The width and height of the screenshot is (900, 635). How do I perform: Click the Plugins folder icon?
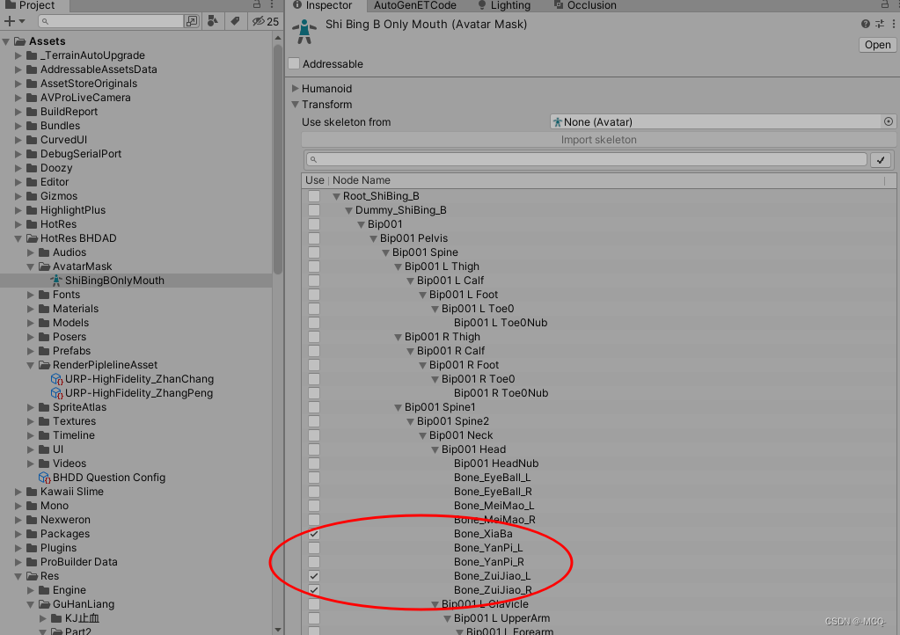coord(32,548)
